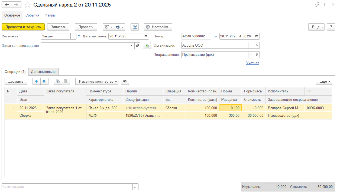Click the fill-from-order icon beside Заказ на производство
This screenshot has height=194, width=337.
coord(146,46)
